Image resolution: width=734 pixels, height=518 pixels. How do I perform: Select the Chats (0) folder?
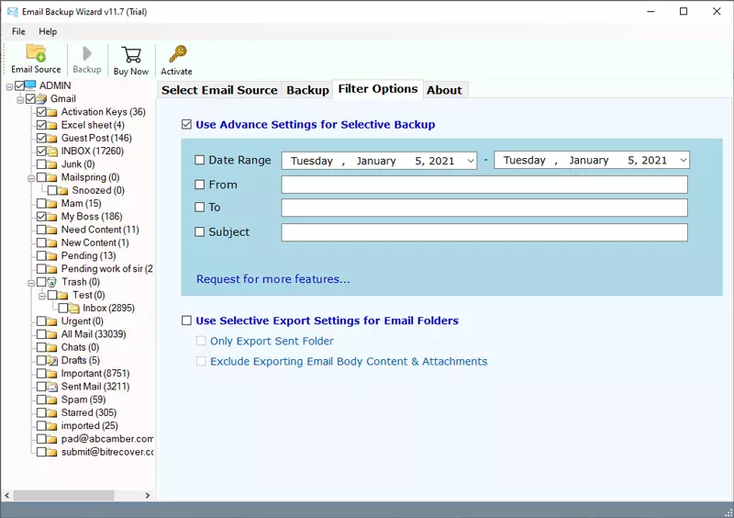click(x=80, y=347)
